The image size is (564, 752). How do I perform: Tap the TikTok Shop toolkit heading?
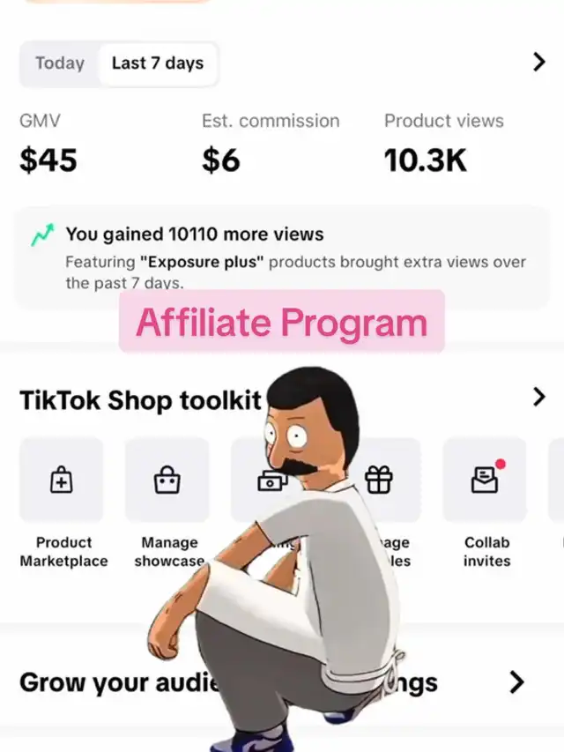140,400
